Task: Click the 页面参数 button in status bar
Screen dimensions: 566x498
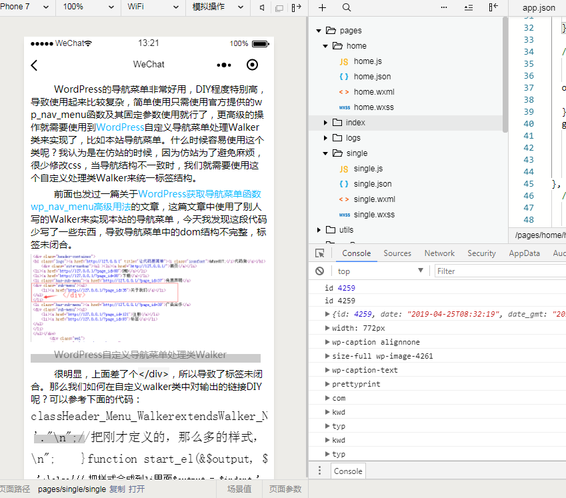Action: coord(285,489)
